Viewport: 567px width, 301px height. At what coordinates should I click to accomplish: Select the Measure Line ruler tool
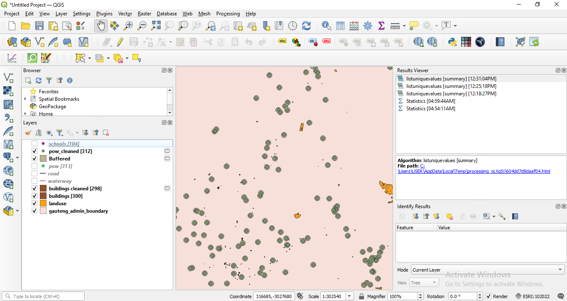395,26
